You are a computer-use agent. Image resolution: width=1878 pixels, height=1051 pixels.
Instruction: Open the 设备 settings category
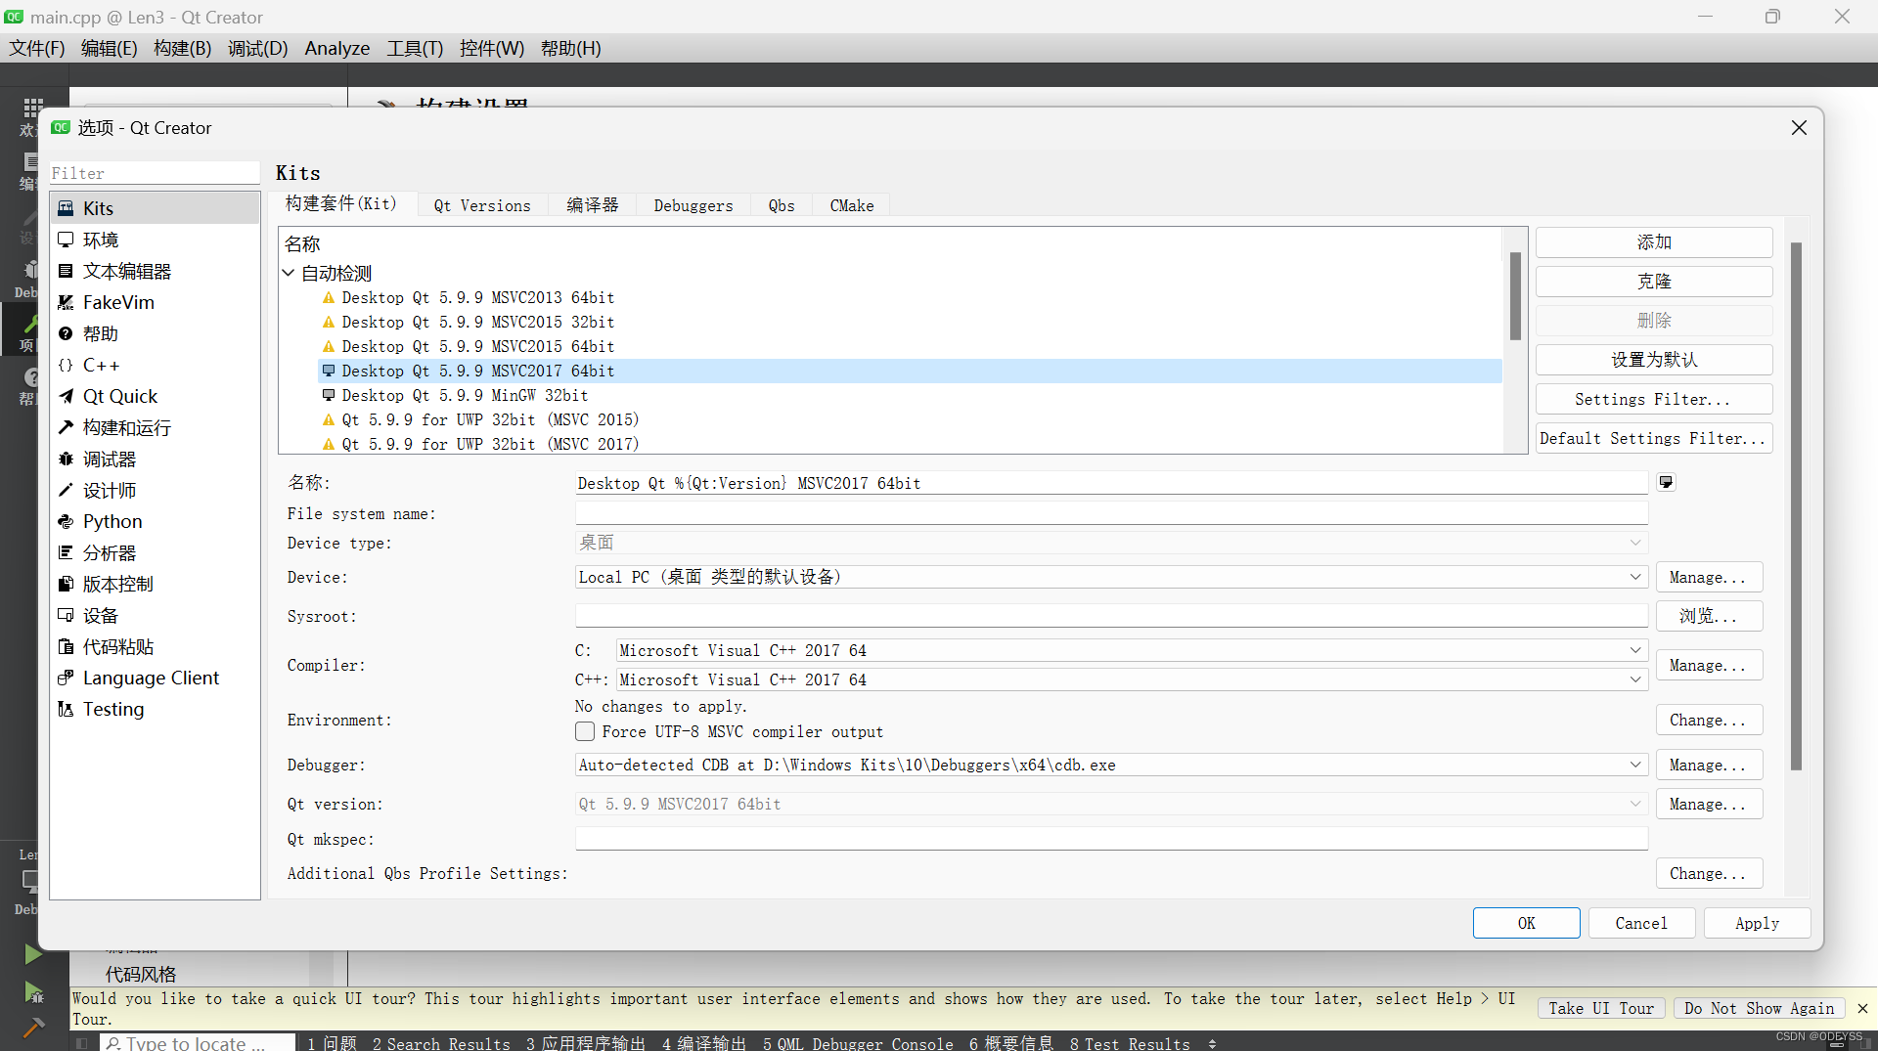point(155,615)
